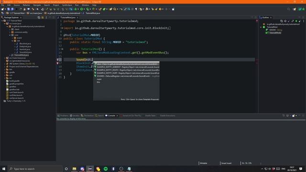The height and width of the screenshot is (172, 306).
Task: Click the Toggle Mark Occurrences pen icon
Action: (x=125, y=9)
